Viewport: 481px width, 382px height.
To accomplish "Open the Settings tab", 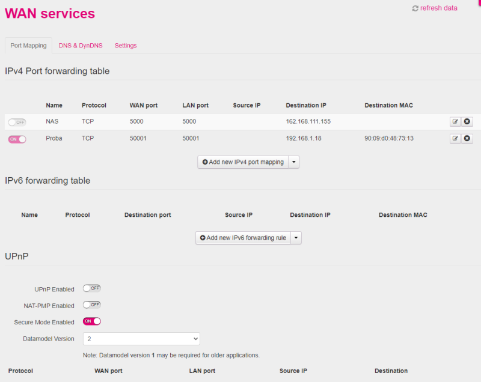I will [x=126, y=46].
